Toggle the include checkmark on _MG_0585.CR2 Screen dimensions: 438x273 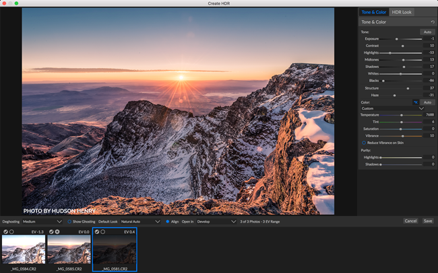[x=51, y=232]
